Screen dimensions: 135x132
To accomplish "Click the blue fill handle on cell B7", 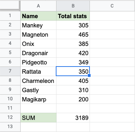I will pyautogui.click(x=89, y=75).
